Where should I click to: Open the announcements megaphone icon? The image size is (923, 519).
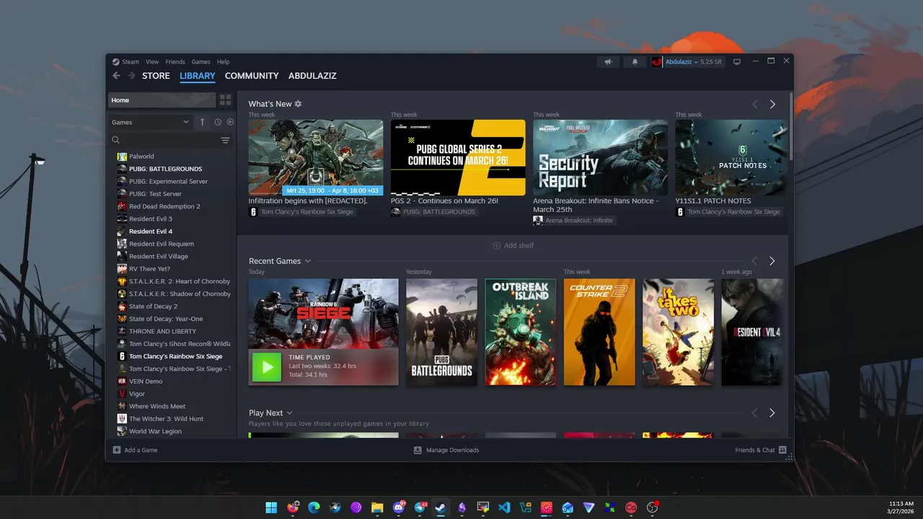(608, 62)
